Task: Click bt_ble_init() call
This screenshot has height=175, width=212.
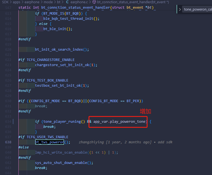Action: [58, 29]
